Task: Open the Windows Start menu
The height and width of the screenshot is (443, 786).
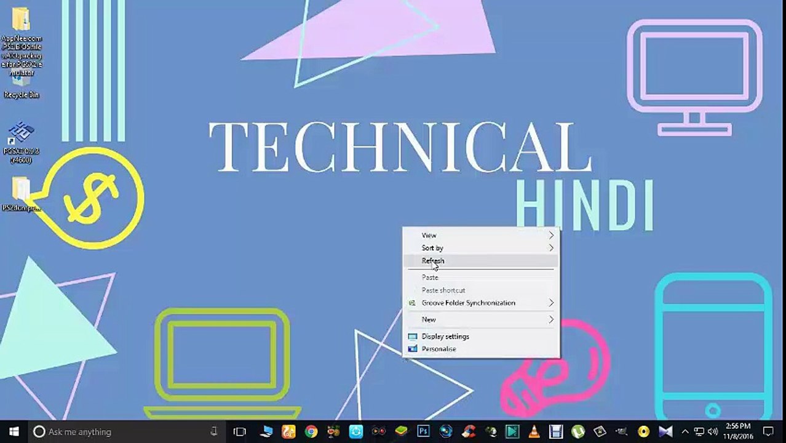Action: point(14,431)
